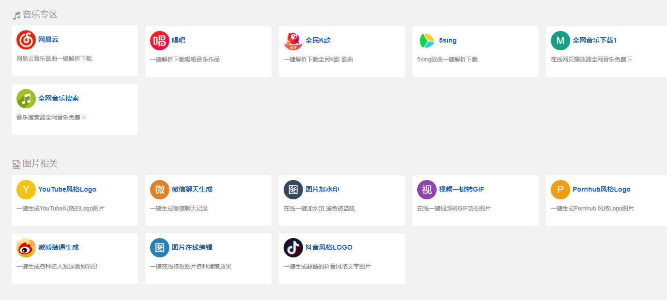Click the music note icon beside 音乐专区
Image resolution: width=667 pixels, height=300 pixels.
pyautogui.click(x=16, y=15)
